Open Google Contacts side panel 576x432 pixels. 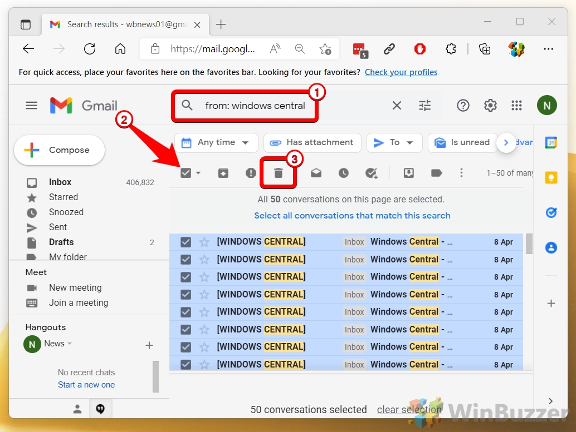pyautogui.click(x=551, y=248)
